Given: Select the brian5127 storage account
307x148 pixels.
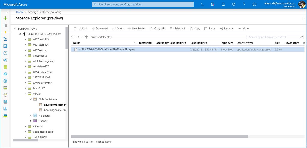Looking at the screenshot, I should [39, 88].
